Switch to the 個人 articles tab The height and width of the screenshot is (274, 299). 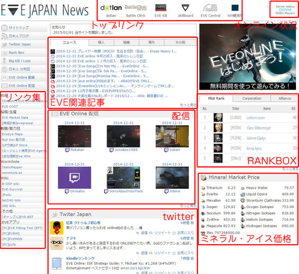[x=102, y=42]
